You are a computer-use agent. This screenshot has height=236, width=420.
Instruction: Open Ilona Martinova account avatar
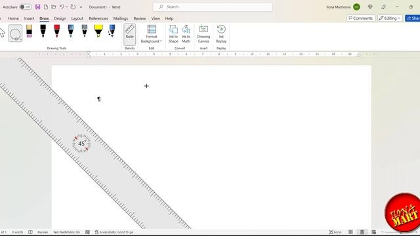pyautogui.click(x=356, y=7)
